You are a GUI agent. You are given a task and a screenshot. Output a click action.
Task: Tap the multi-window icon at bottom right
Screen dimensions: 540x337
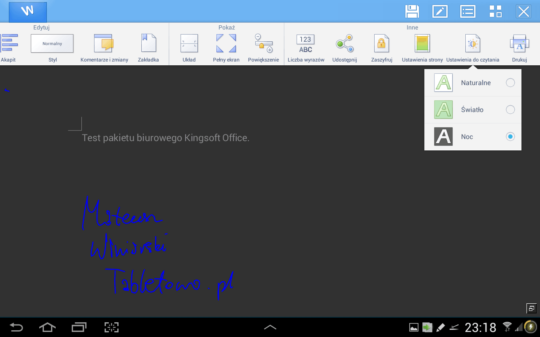(x=531, y=308)
